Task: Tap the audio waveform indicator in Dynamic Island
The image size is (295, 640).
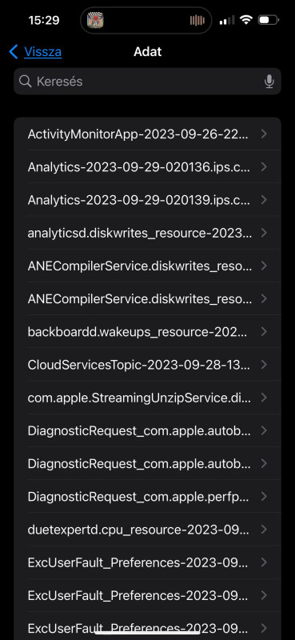Action: (x=197, y=20)
